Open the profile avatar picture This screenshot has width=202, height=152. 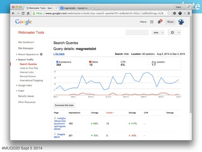181,22
